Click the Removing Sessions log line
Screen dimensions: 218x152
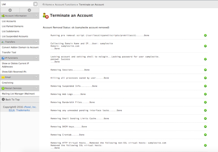(70, 70)
